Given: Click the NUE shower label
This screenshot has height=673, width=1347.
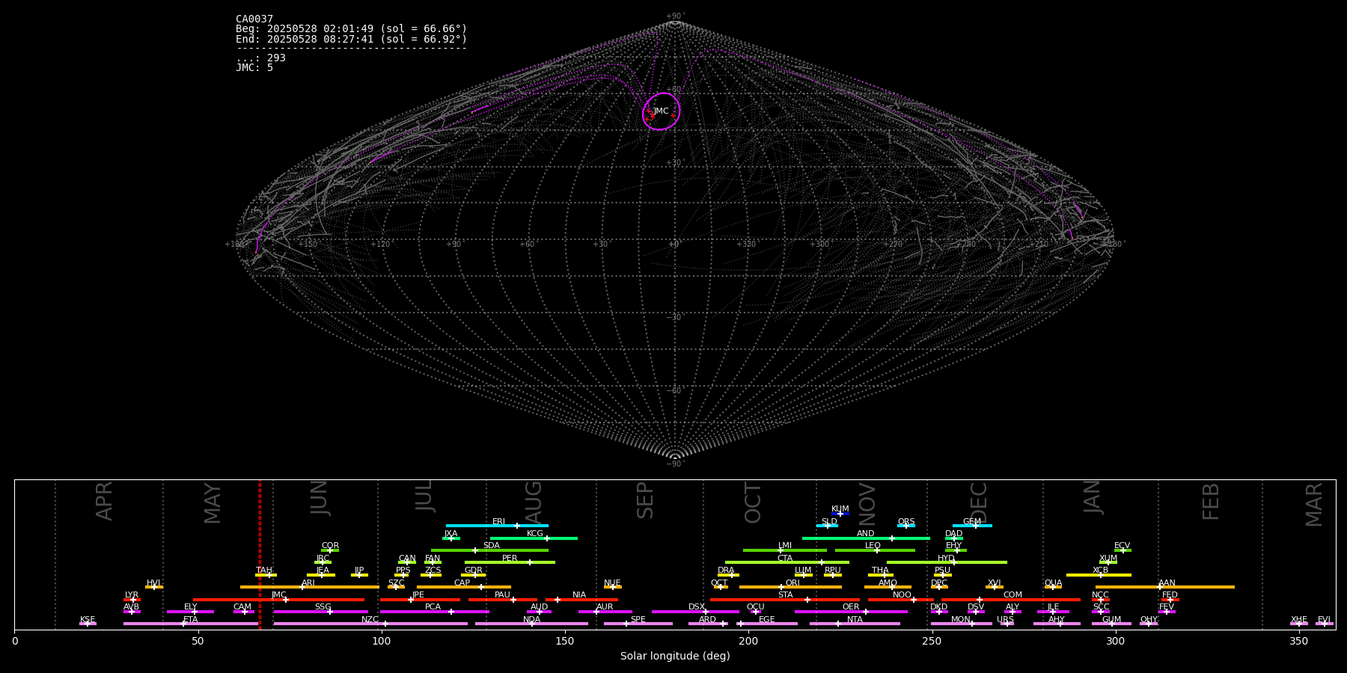Looking at the screenshot, I should pos(612,583).
